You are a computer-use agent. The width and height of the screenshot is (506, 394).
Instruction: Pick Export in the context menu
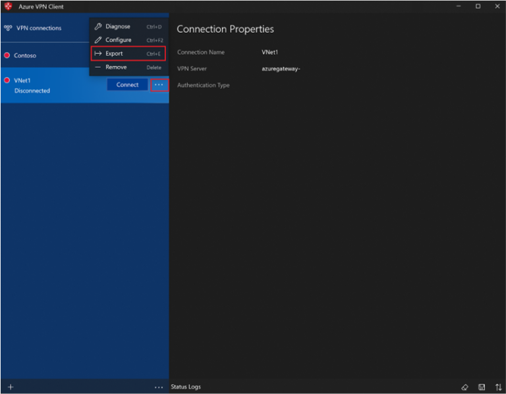(128, 53)
